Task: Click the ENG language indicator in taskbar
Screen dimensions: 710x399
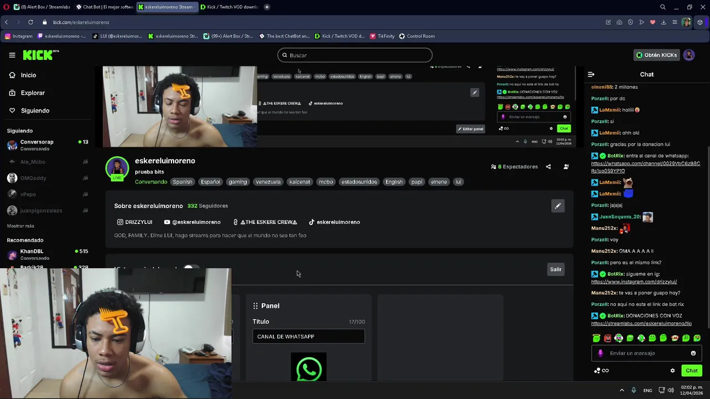Action: (x=647, y=390)
